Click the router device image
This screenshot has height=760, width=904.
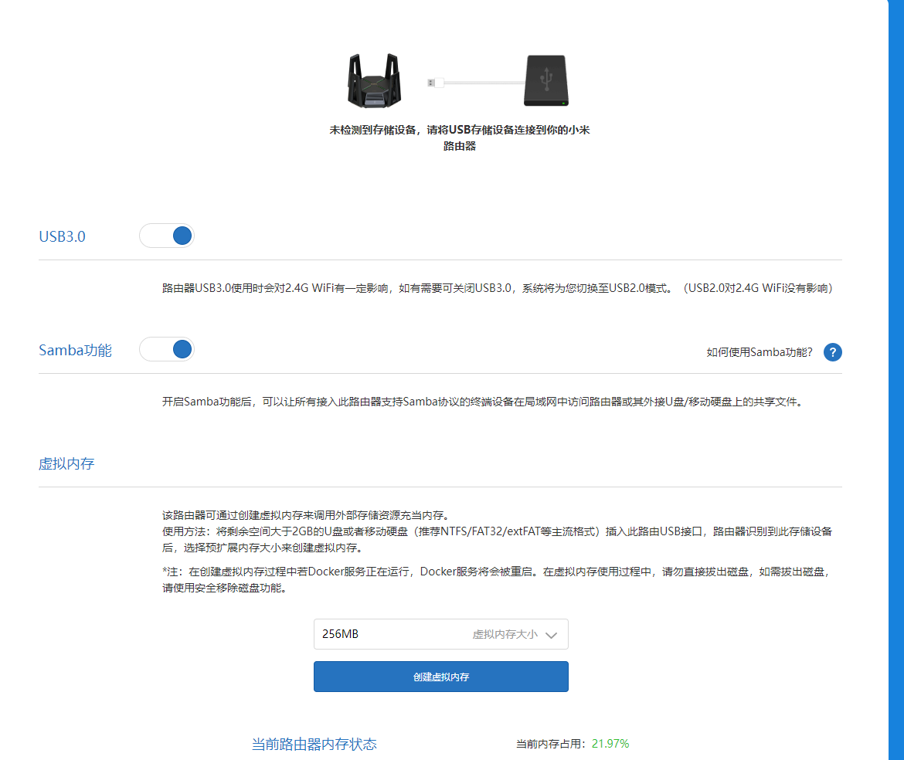pos(374,80)
